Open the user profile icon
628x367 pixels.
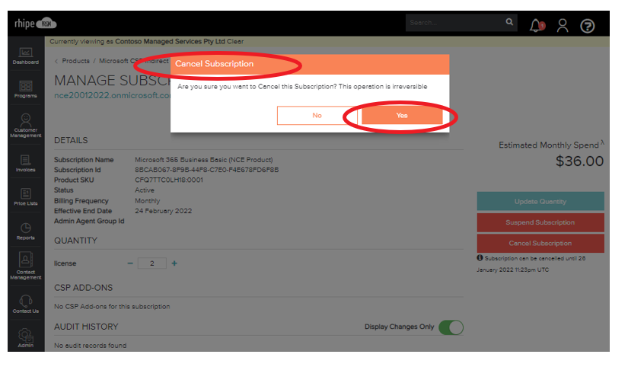[x=563, y=26]
